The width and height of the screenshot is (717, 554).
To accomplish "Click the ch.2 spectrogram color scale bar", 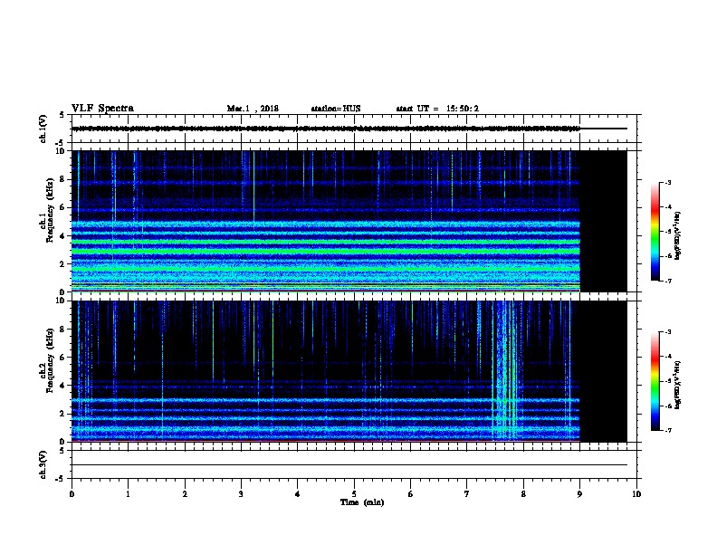I will 655,381.
